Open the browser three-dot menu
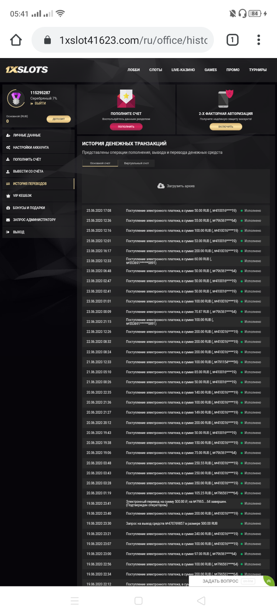The height and width of the screenshot is (615, 277). point(259,40)
